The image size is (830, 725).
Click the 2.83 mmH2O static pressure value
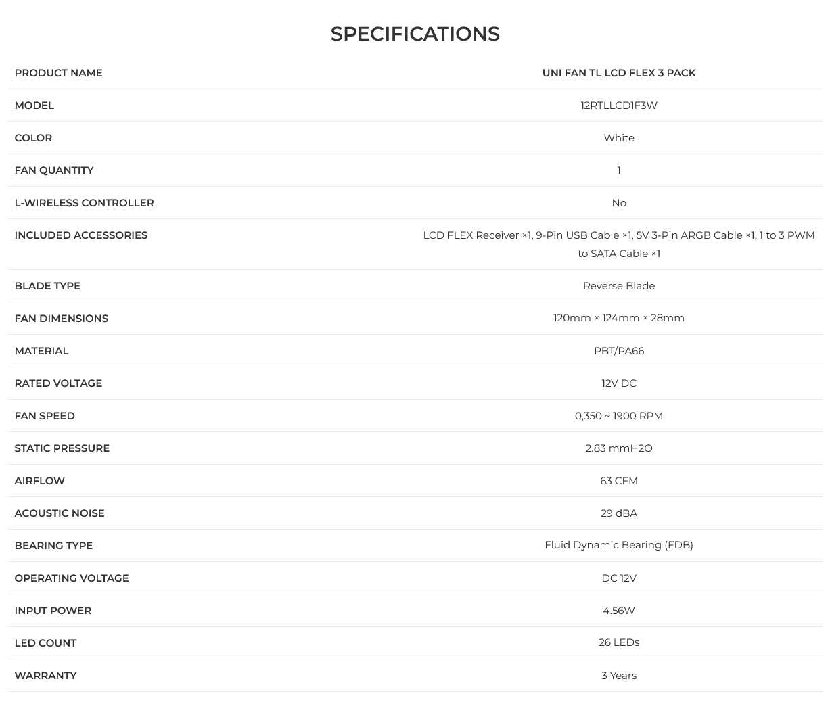point(619,448)
